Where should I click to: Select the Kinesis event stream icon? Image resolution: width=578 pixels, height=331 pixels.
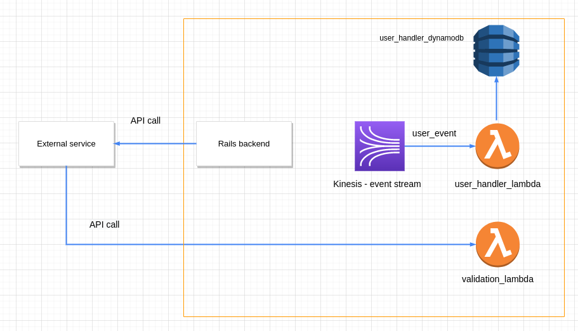[x=379, y=146]
